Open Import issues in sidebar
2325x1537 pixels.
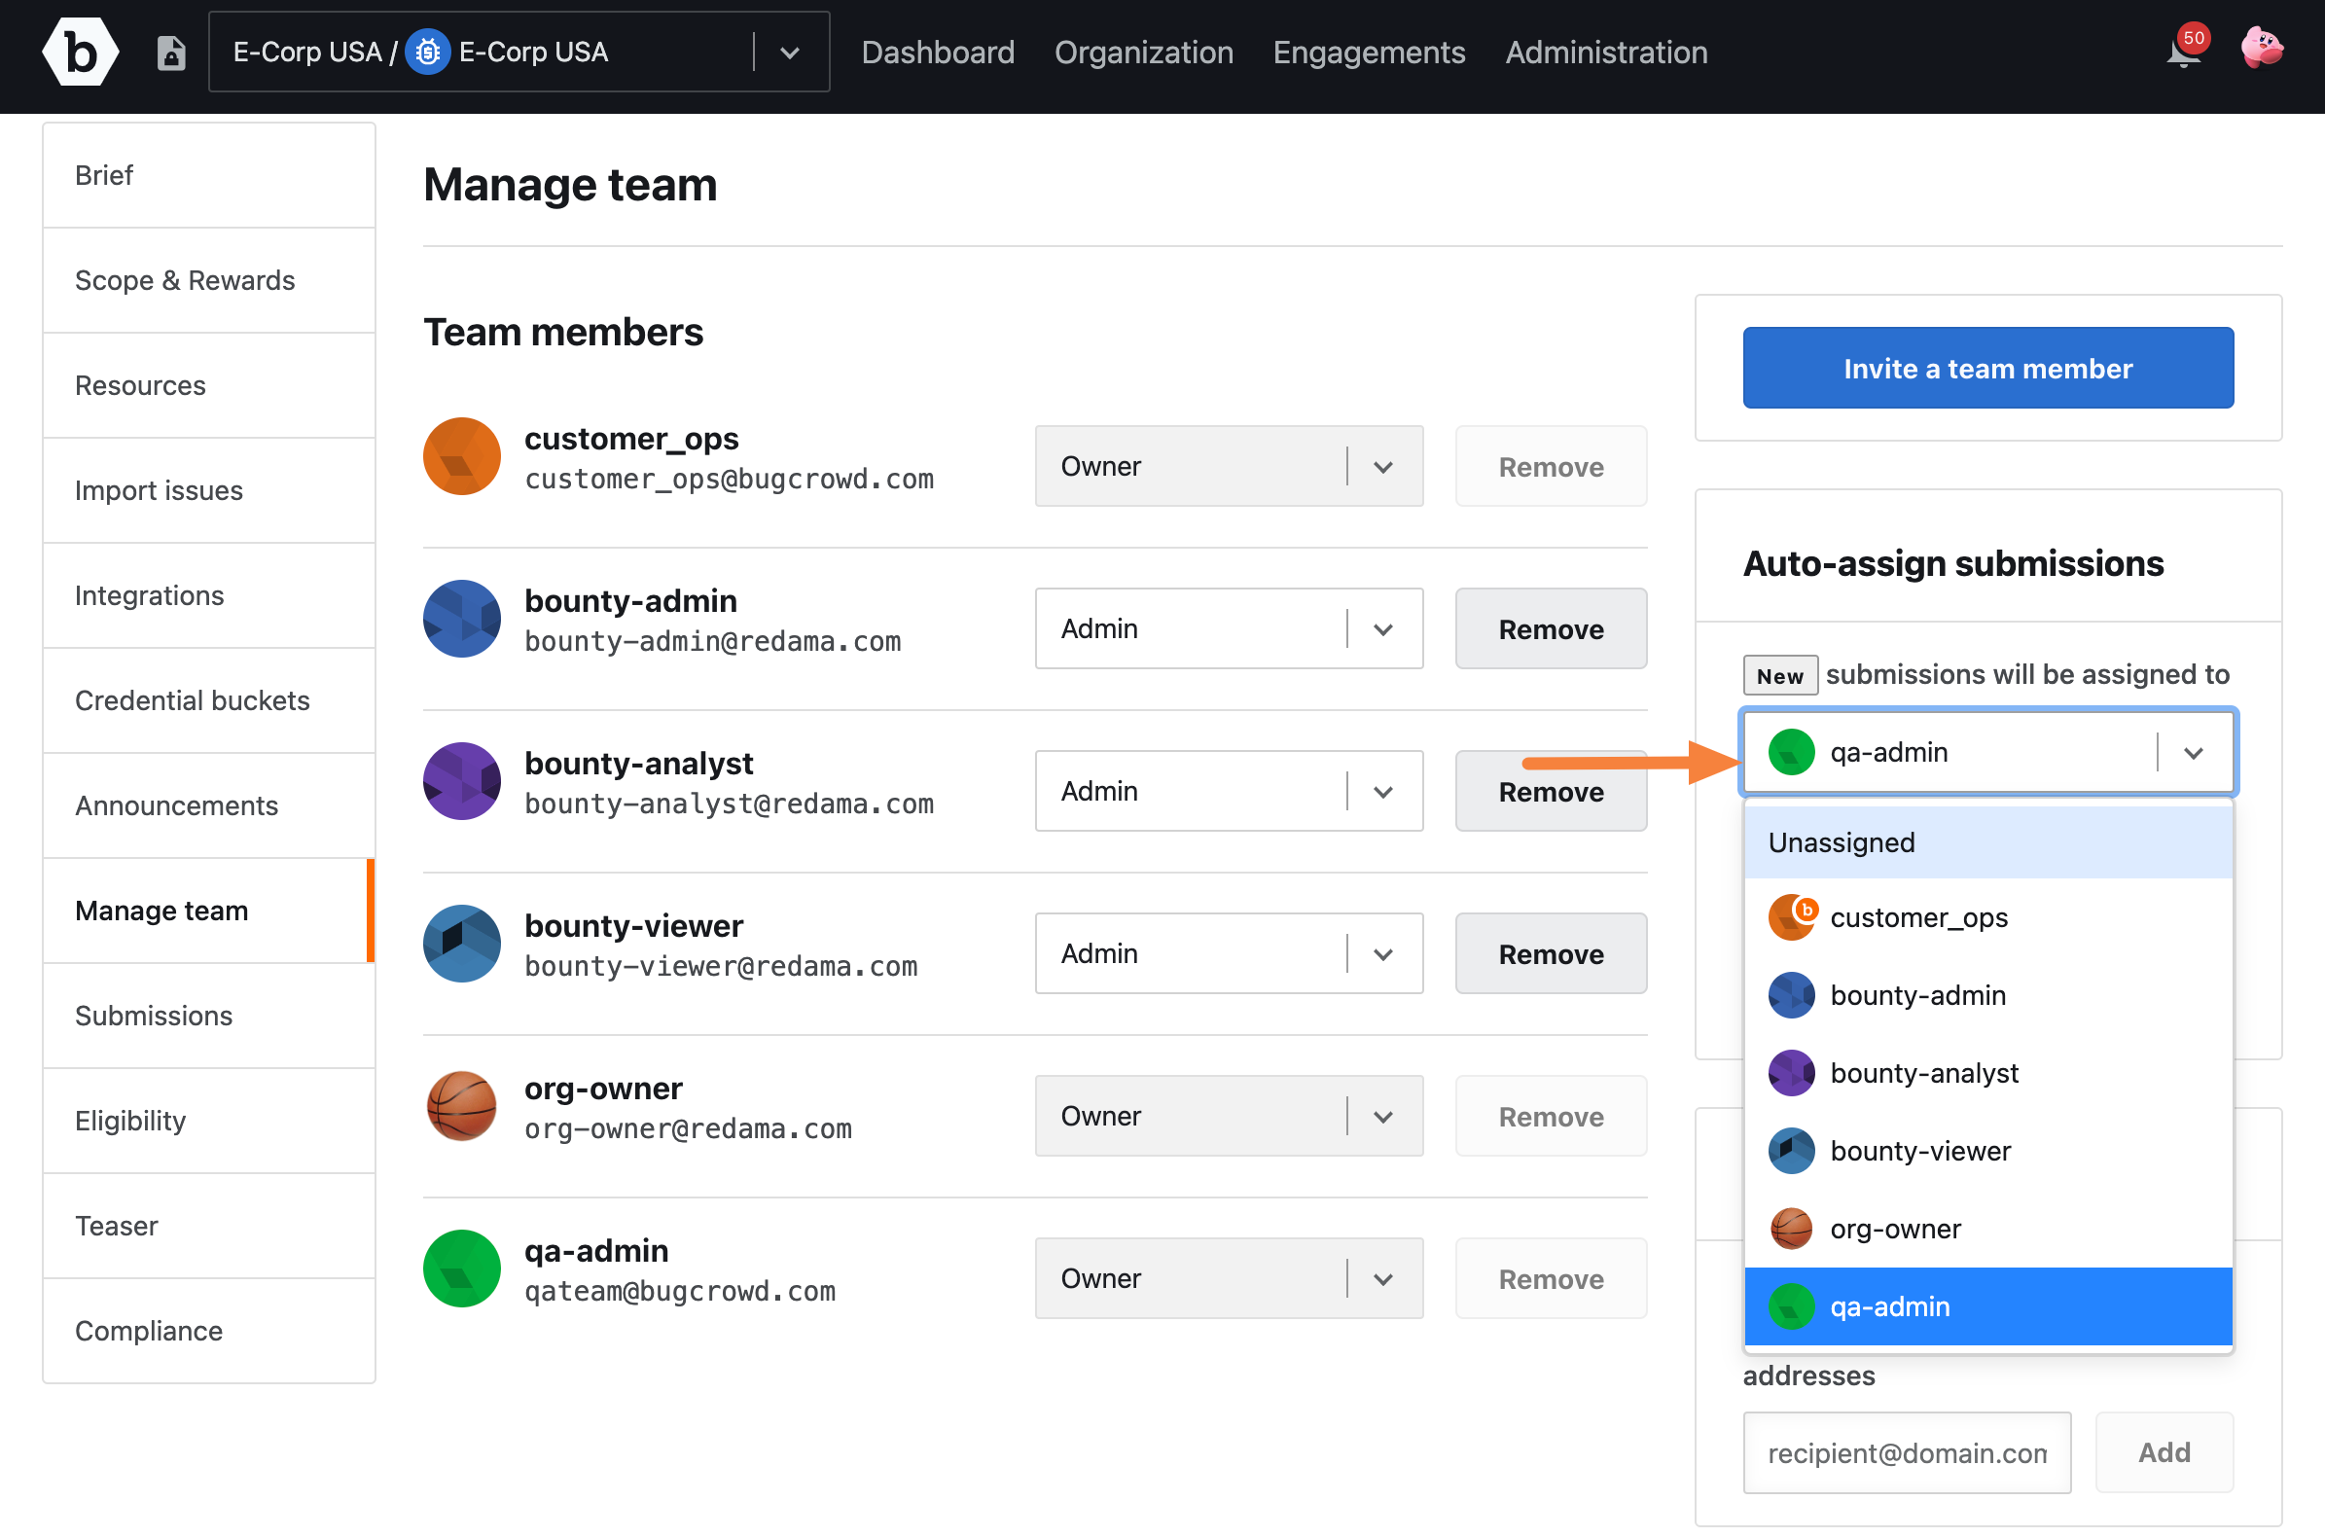[209, 490]
